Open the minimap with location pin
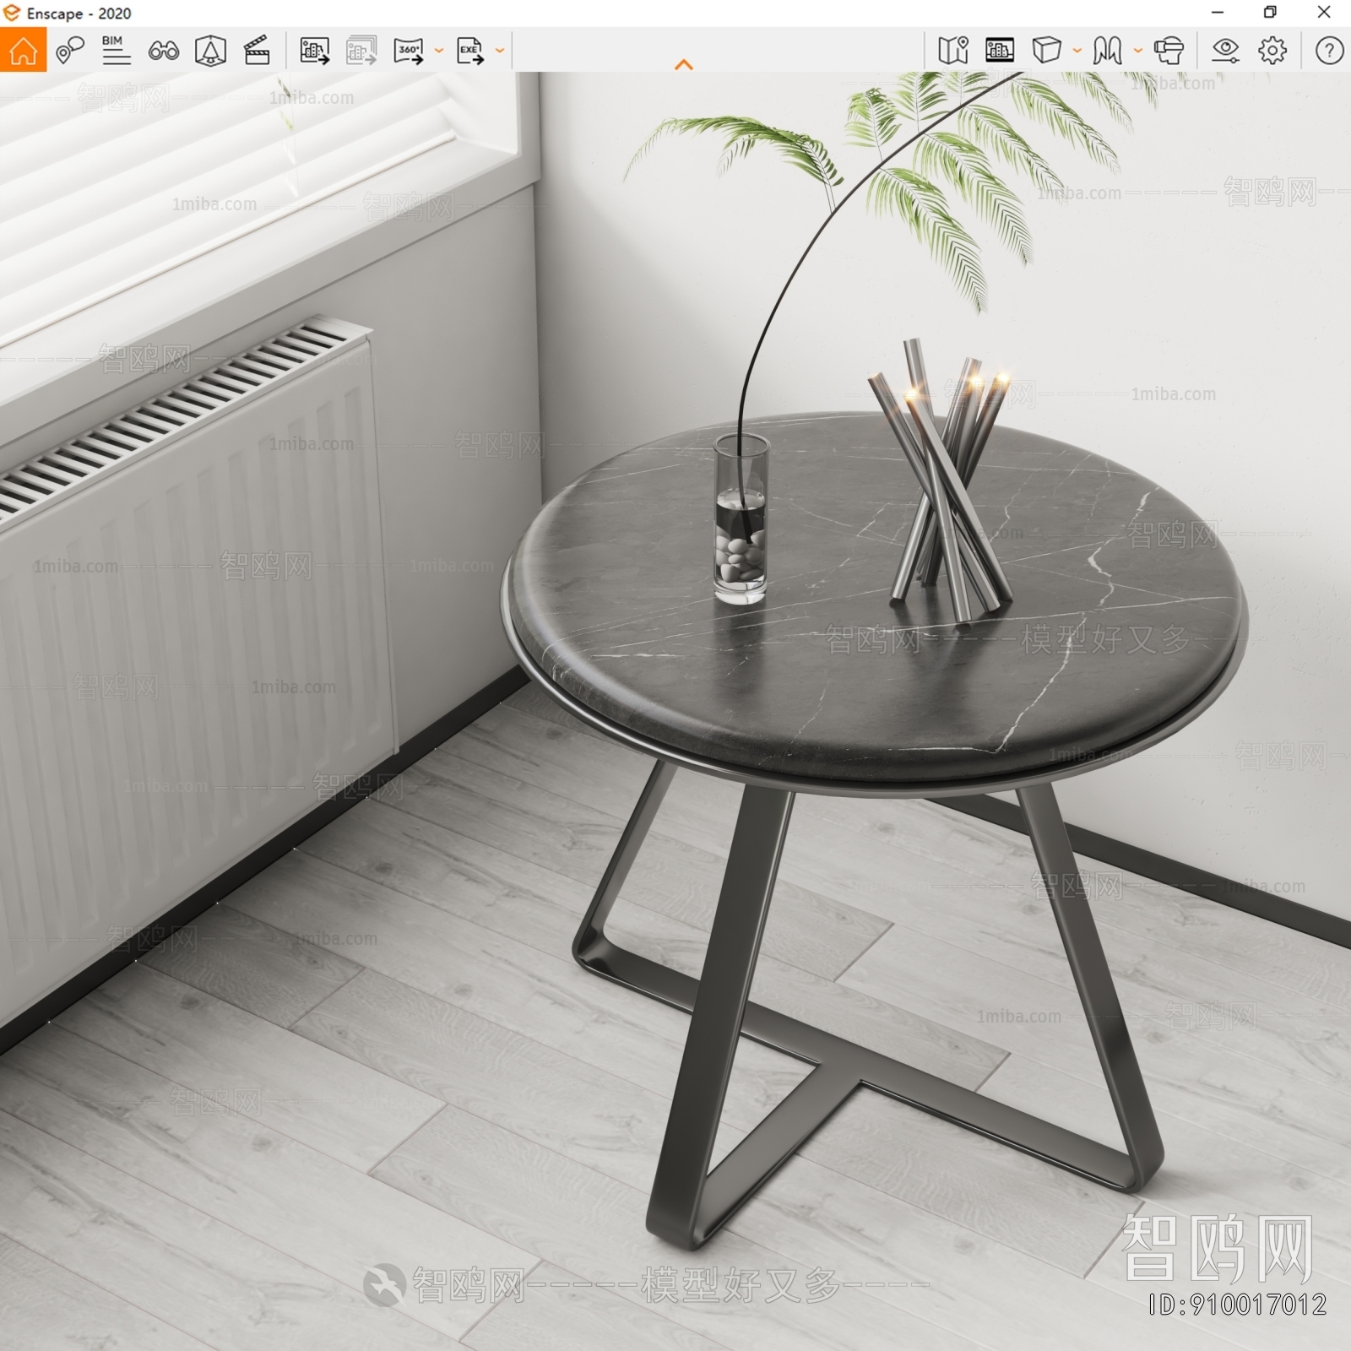Image resolution: width=1351 pixels, height=1351 pixels. 953,51
